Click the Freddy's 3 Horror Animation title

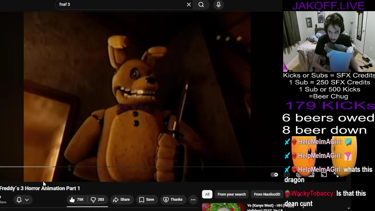(x=40, y=188)
